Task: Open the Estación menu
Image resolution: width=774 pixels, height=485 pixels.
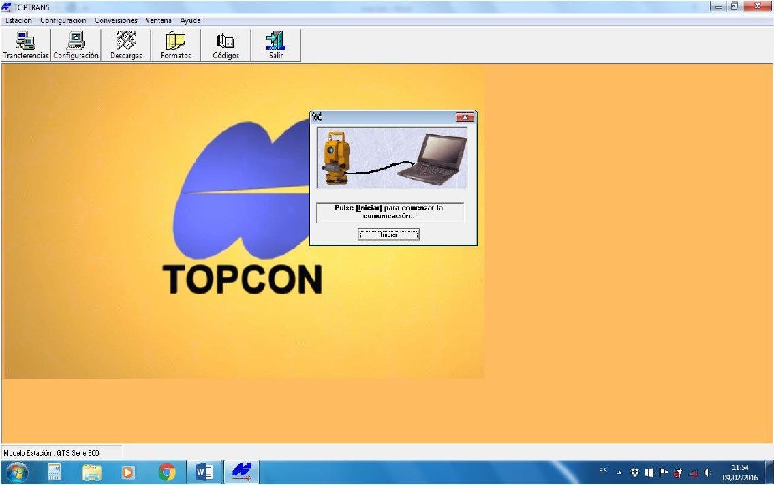Action: 18,20
